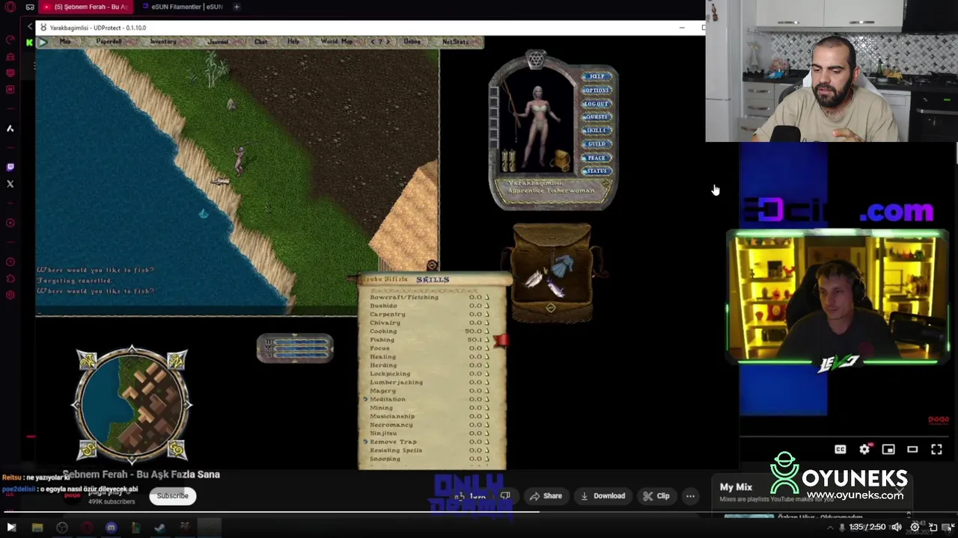Toggle lock arrow for Healing skill

pyautogui.click(x=487, y=357)
